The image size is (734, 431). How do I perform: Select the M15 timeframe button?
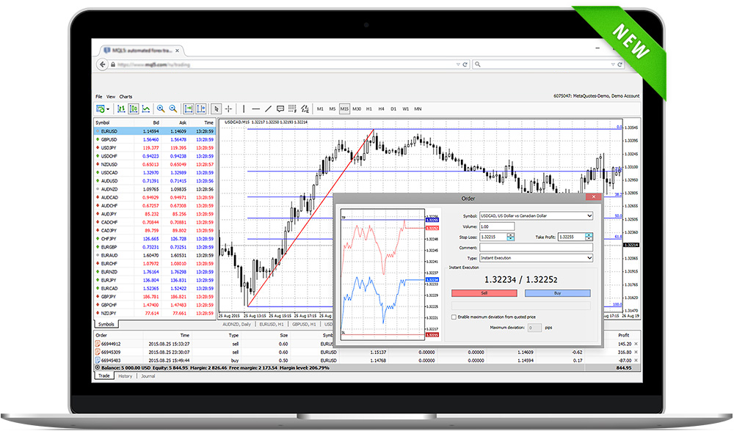coord(344,109)
